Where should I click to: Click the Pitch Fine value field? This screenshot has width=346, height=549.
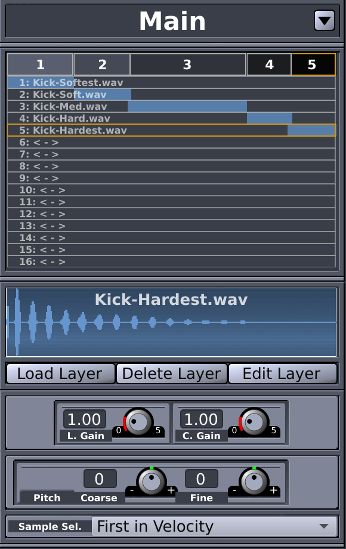pyautogui.click(x=201, y=479)
